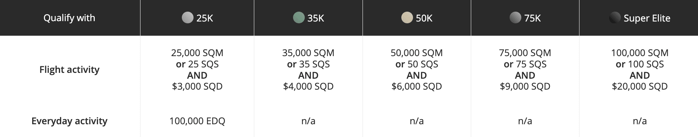This screenshot has width=698, height=137.
Task: Click the n/a cell under Super Elite
Action: coord(640,121)
